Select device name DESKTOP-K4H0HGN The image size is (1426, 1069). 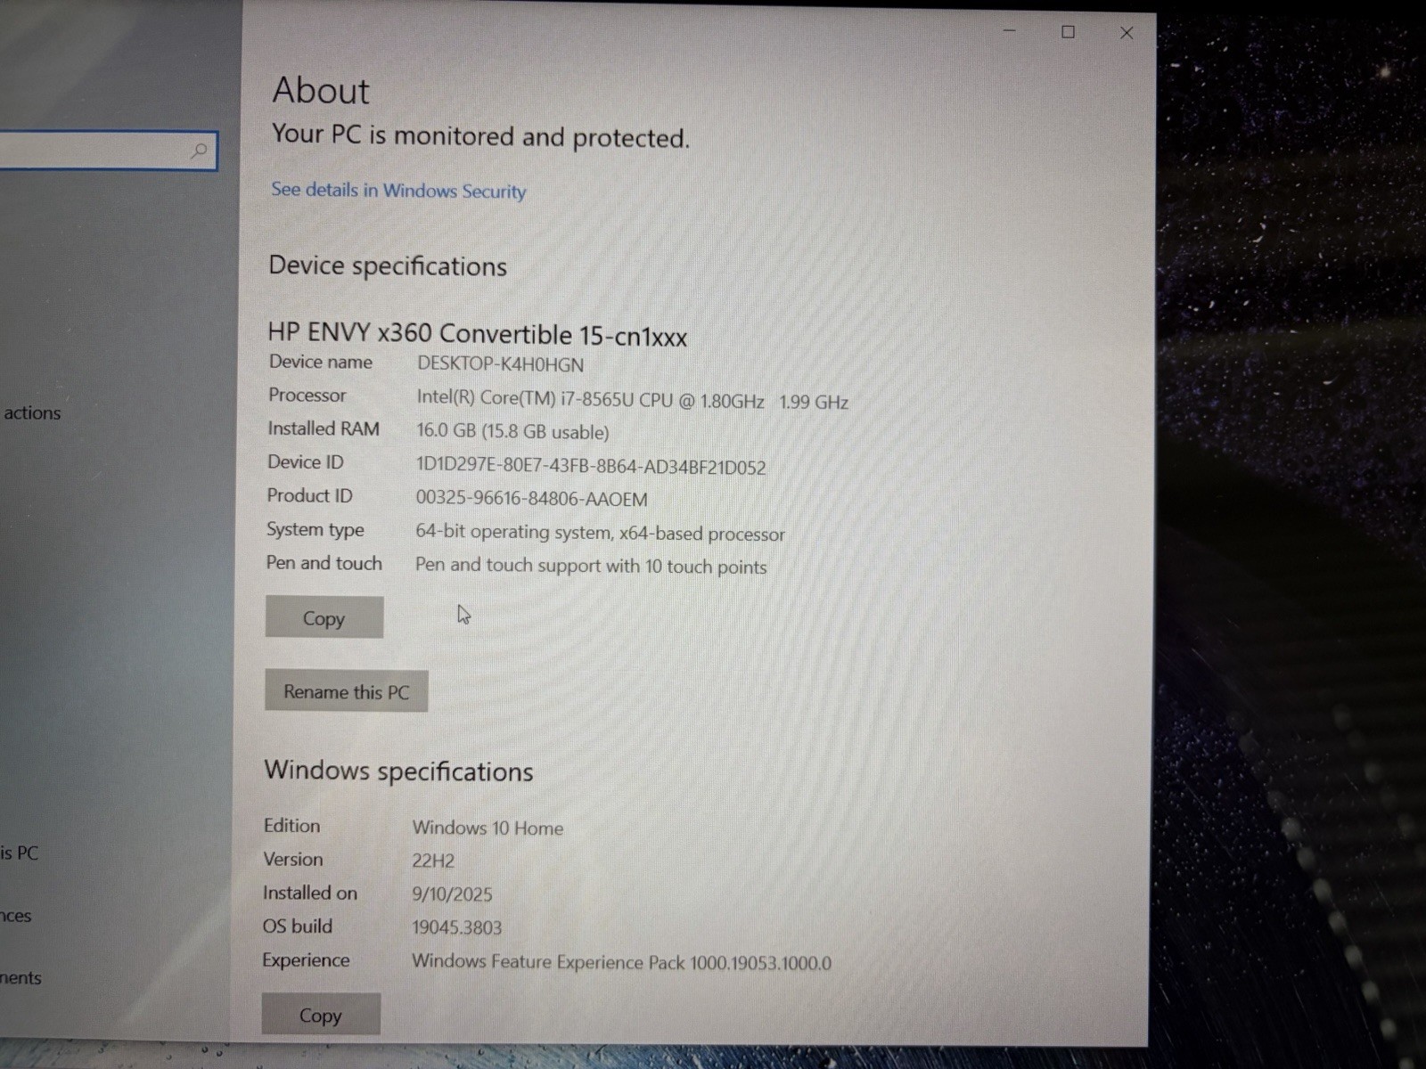[500, 364]
